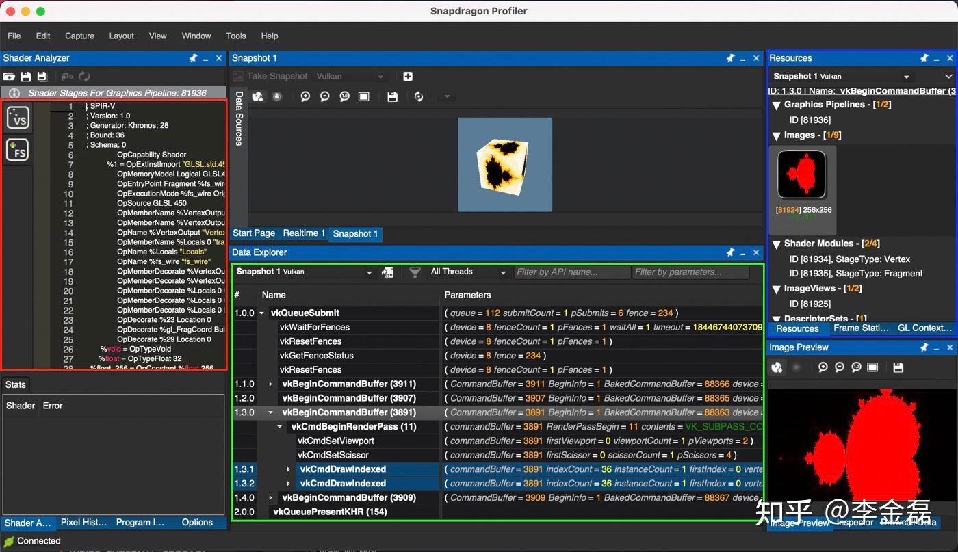The height and width of the screenshot is (552, 958).
Task: Open the Capture menu
Action: coord(79,36)
